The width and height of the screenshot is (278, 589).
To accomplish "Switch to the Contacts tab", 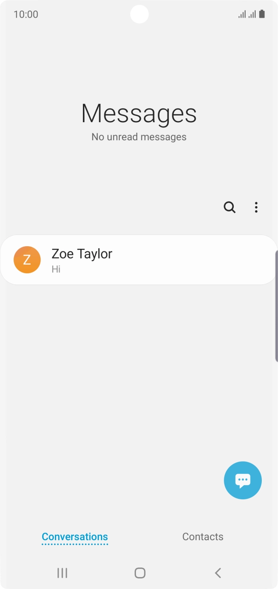I will (x=203, y=537).
